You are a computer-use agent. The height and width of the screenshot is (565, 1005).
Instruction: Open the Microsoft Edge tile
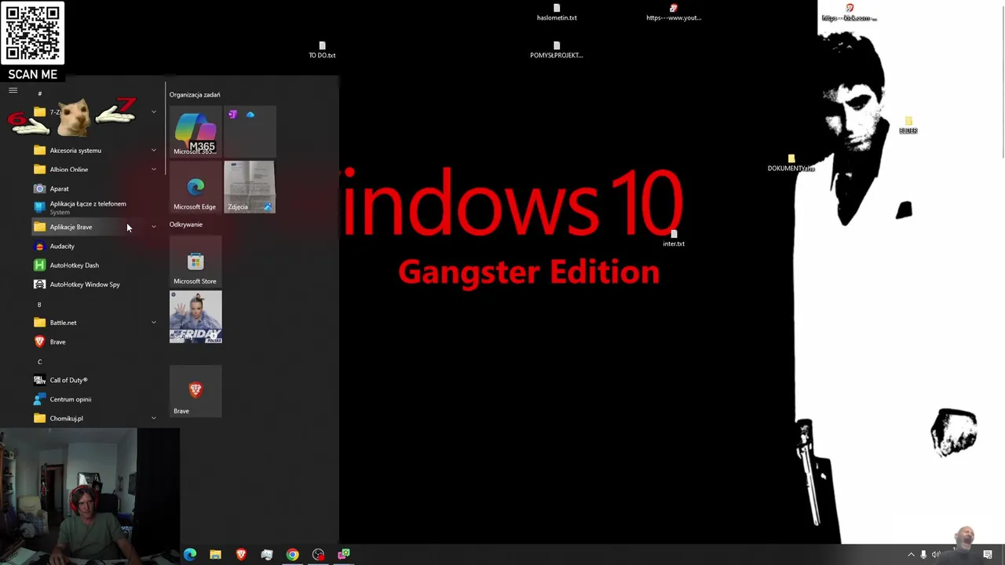tap(196, 187)
